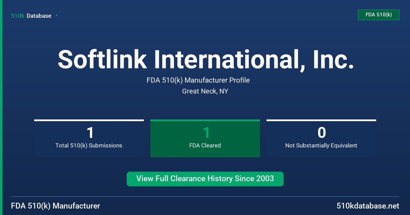This screenshot has height=215, width=410.
Task: Click the FDA 510(k) Manufacturer Profile subtitle
Action: pos(198,80)
